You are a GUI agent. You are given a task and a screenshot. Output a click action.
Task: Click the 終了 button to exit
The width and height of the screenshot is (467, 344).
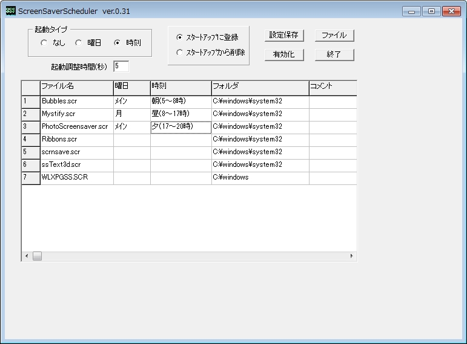coord(334,54)
